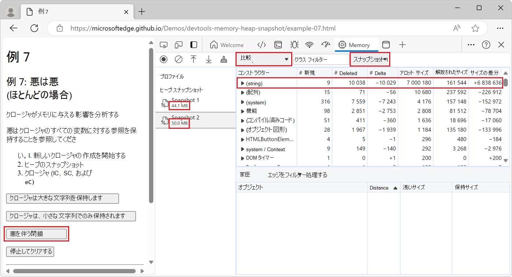Screen dimensions: 512x277
Task: Open the device emulation tool
Action: click(178, 44)
